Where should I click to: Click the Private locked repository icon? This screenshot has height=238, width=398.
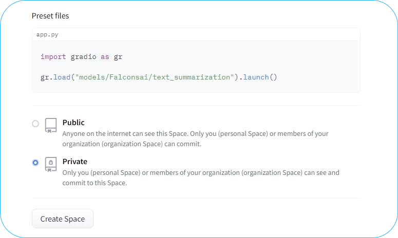click(51, 164)
